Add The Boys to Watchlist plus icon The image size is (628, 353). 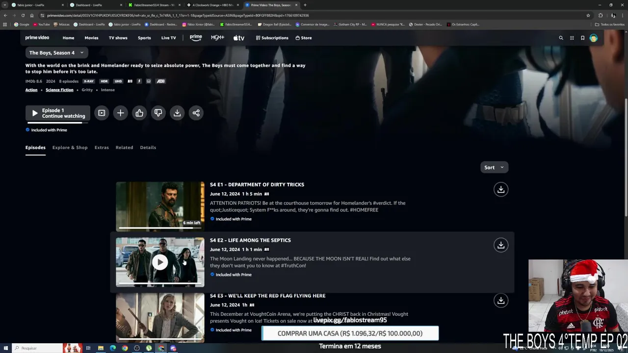(x=120, y=113)
